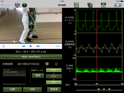Open the info circle icon
The height and width of the screenshot is (93, 124).
click(56, 64)
